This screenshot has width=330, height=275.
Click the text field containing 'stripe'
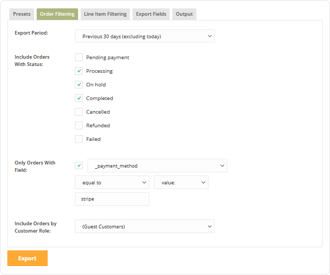click(112, 199)
